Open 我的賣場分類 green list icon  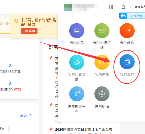point(102,31)
